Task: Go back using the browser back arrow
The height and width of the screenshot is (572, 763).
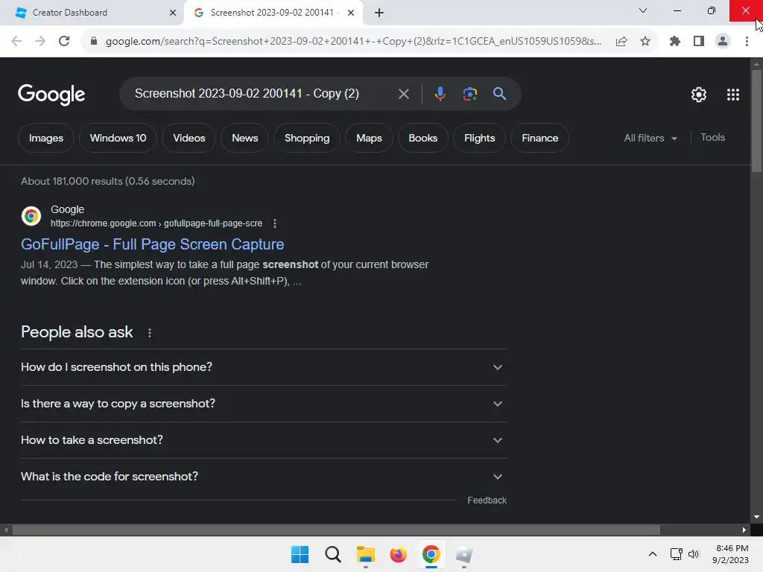Action: point(16,42)
